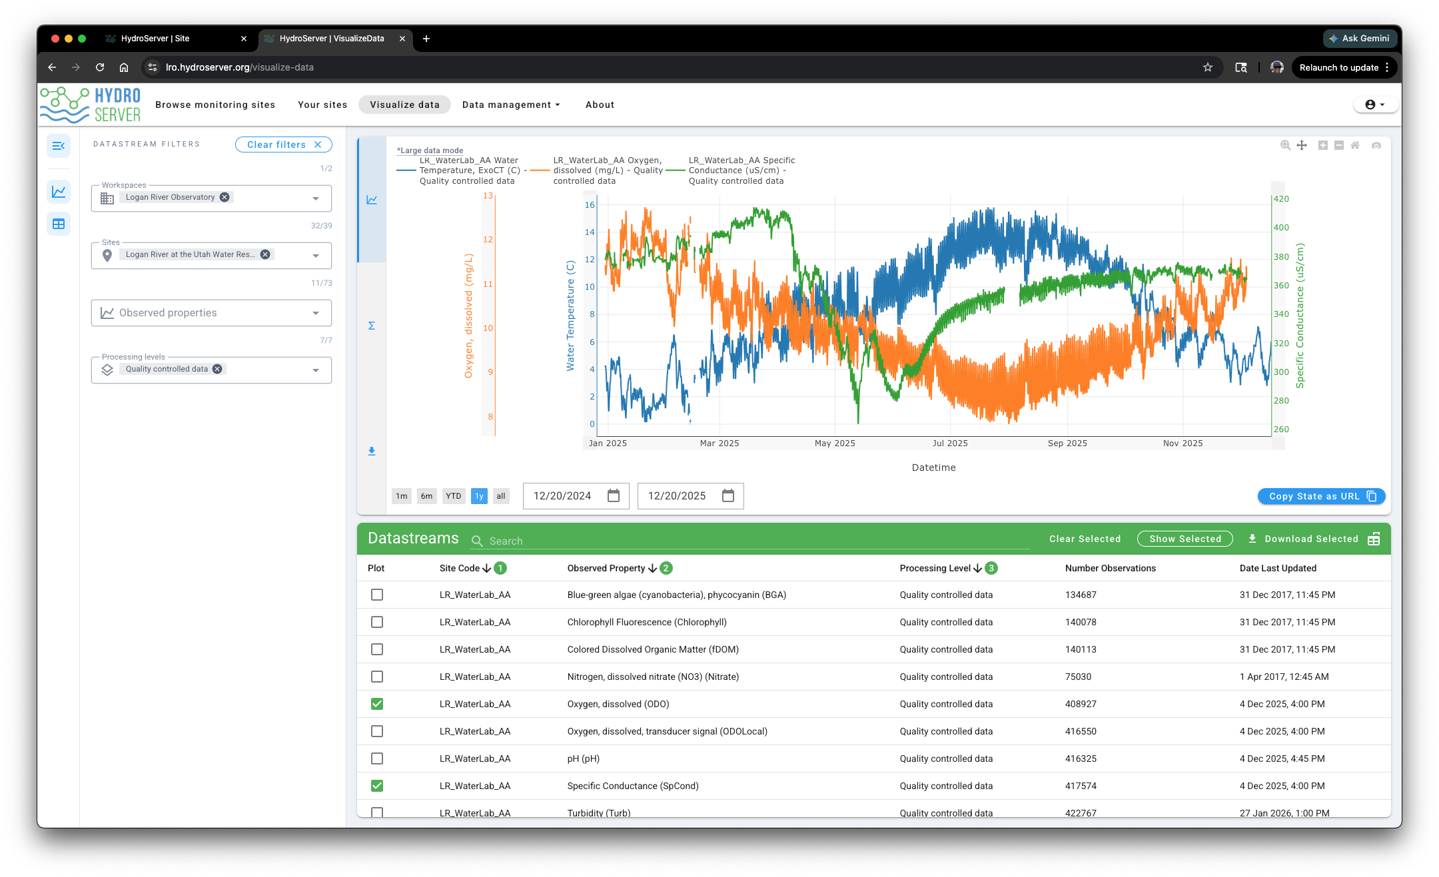The image size is (1439, 877).
Task: Expand the Sites dropdown
Action: click(x=316, y=256)
